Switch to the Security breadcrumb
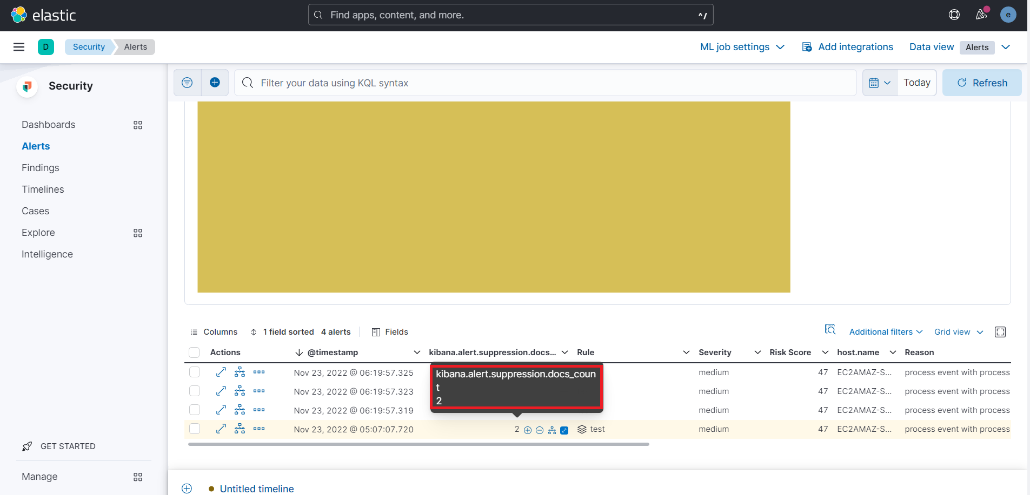 (x=88, y=46)
